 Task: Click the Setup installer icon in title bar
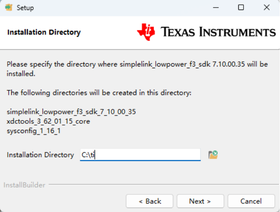[8, 8]
